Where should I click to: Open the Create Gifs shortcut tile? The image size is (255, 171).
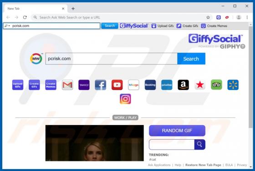tap(34, 85)
